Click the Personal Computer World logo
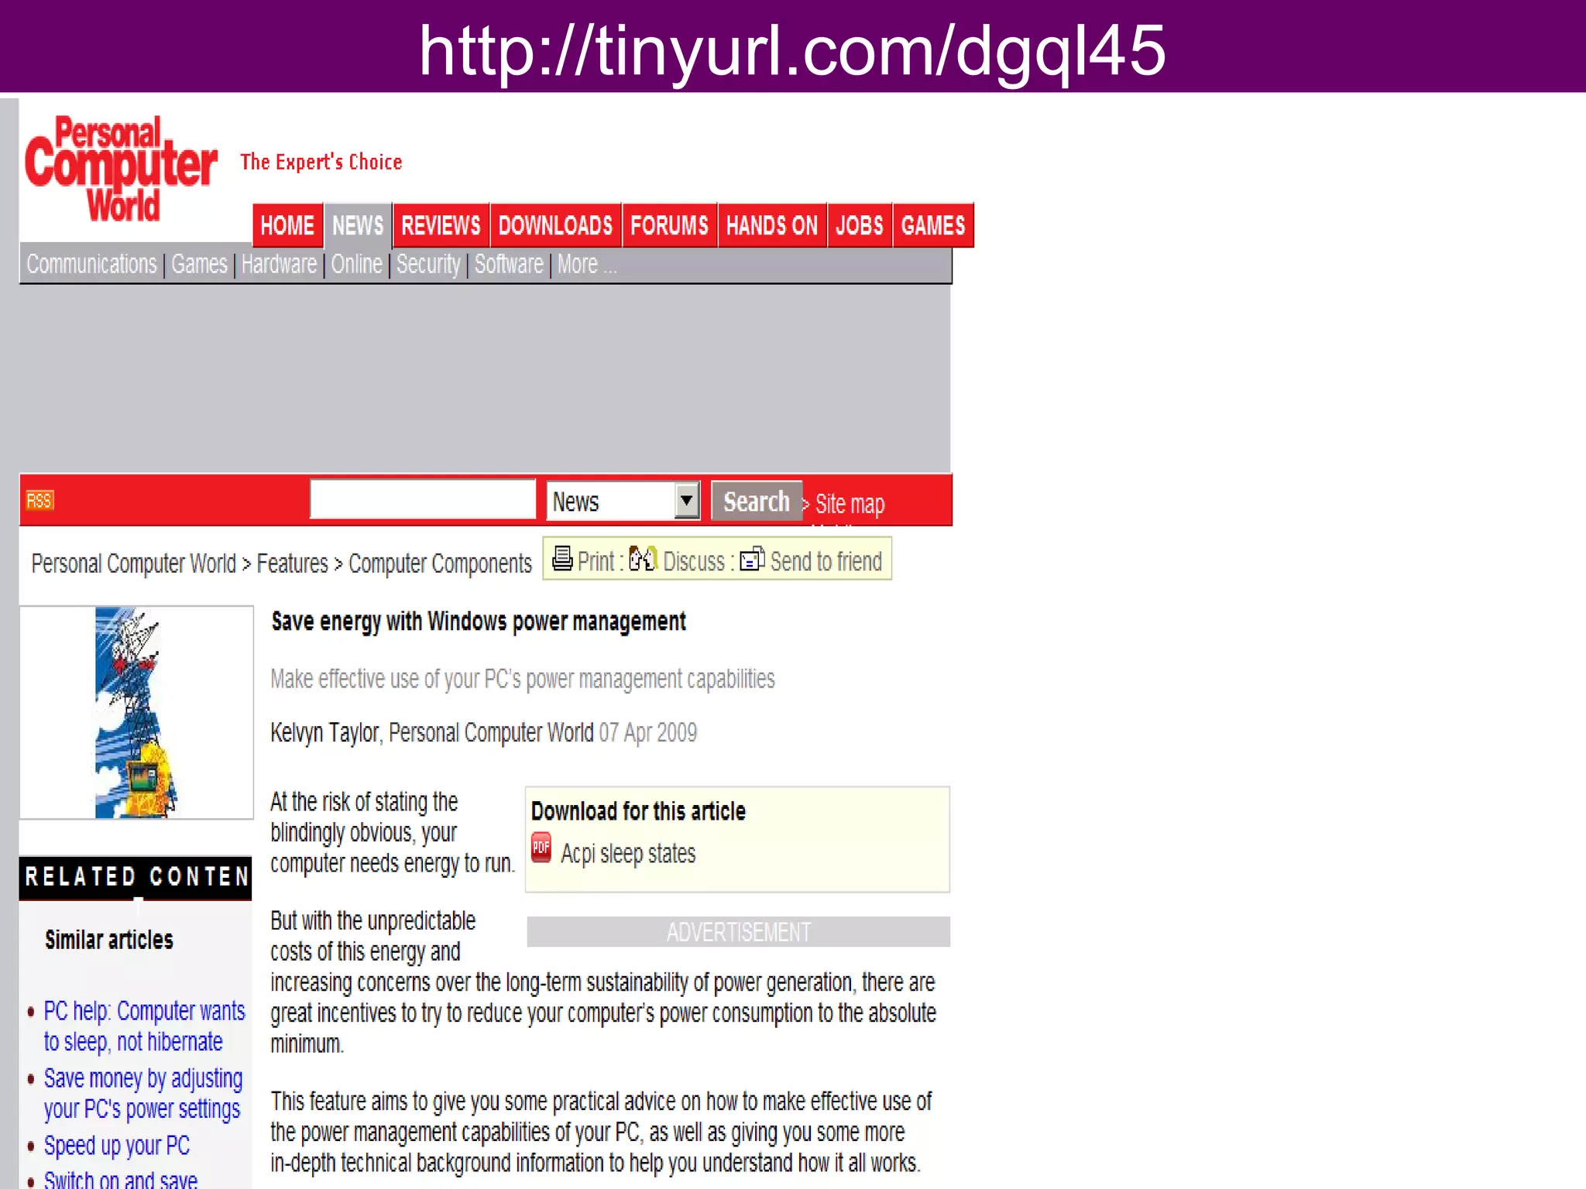 coord(121,169)
